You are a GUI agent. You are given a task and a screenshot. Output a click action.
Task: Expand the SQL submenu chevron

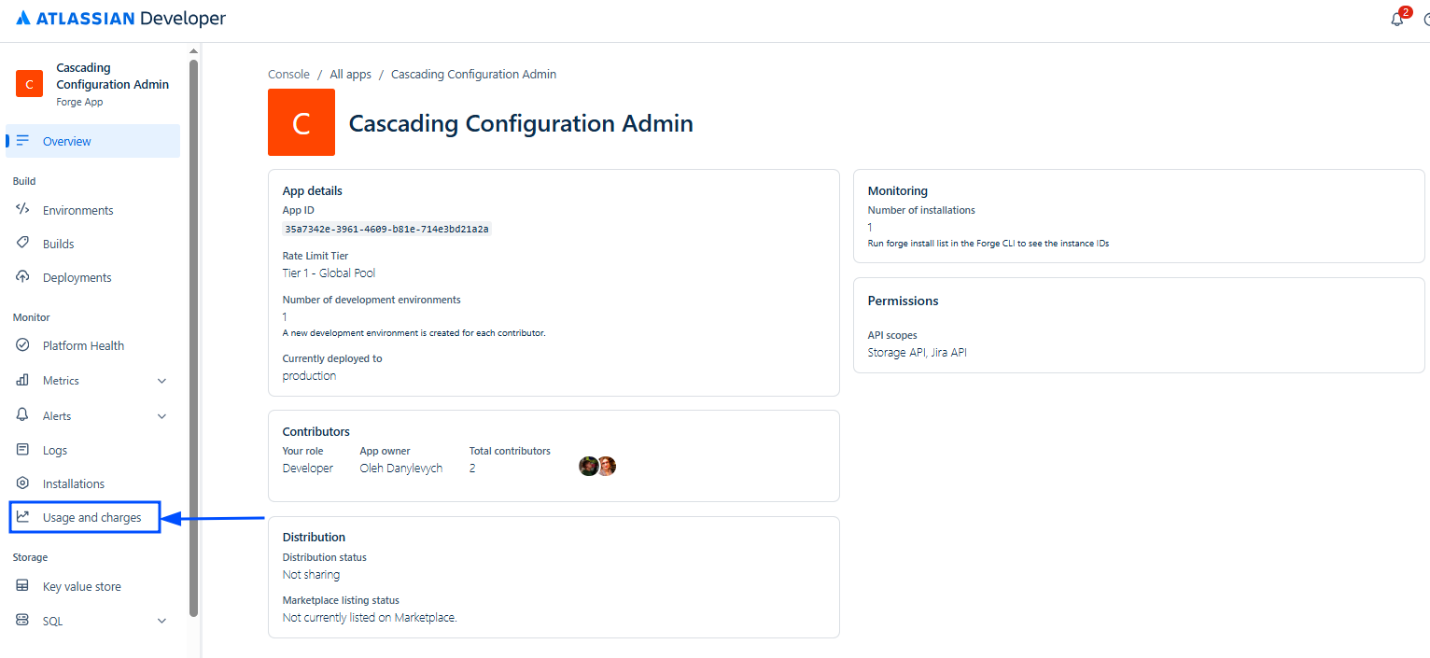[161, 622]
